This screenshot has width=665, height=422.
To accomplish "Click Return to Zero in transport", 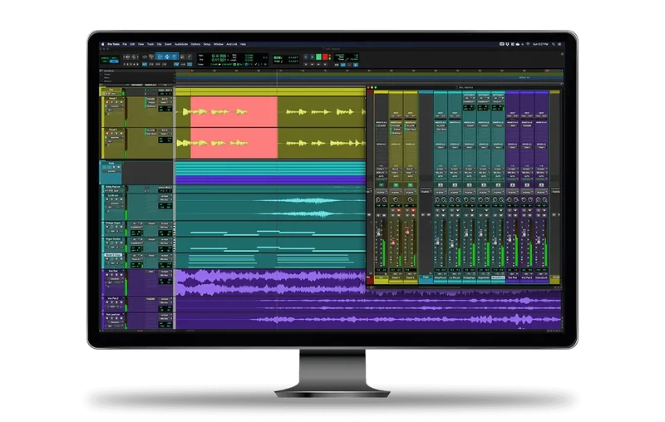I will [306, 65].
